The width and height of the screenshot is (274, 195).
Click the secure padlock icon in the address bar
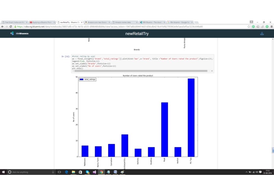point(15,26)
